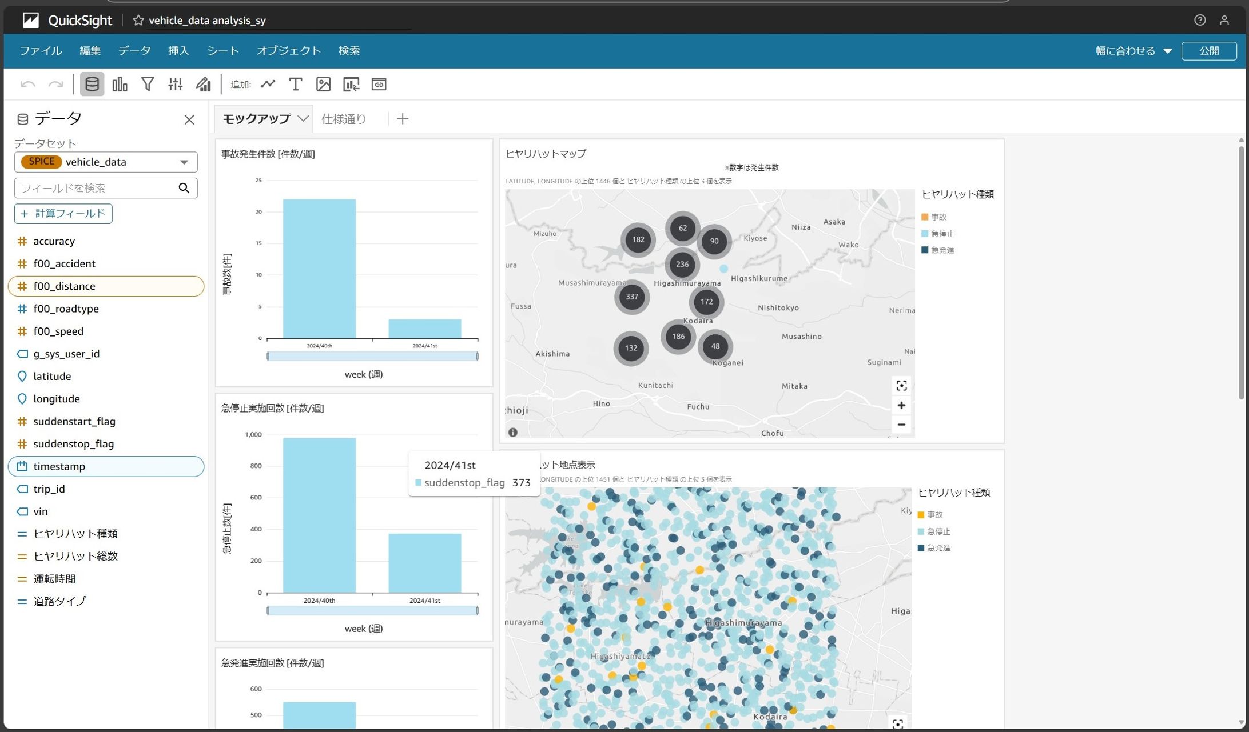1249x732 pixels.
Task: Click the 公開 publish button
Action: click(x=1208, y=51)
